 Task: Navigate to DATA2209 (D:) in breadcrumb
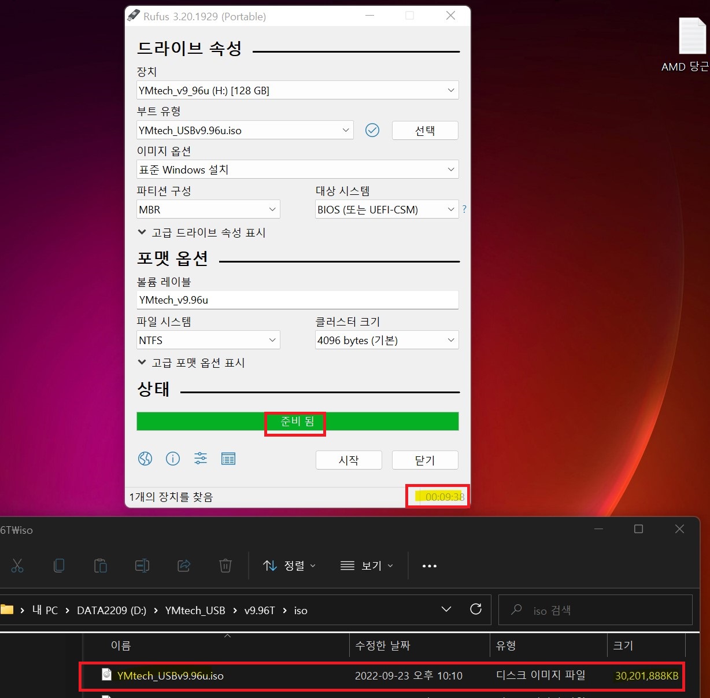pyautogui.click(x=112, y=610)
